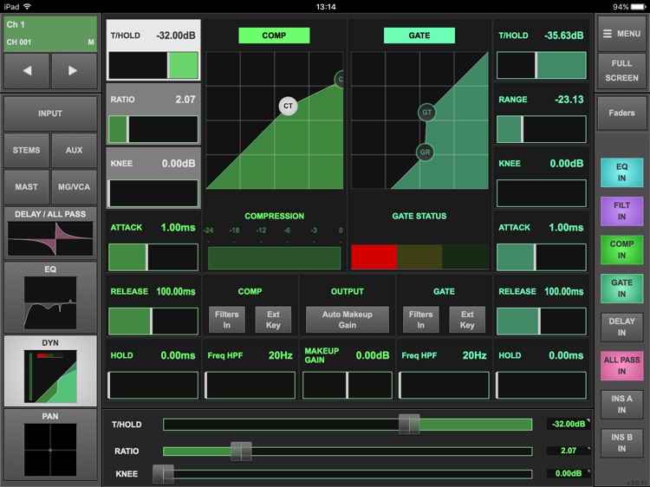Open the hamburger MENU button

[621, 34]
